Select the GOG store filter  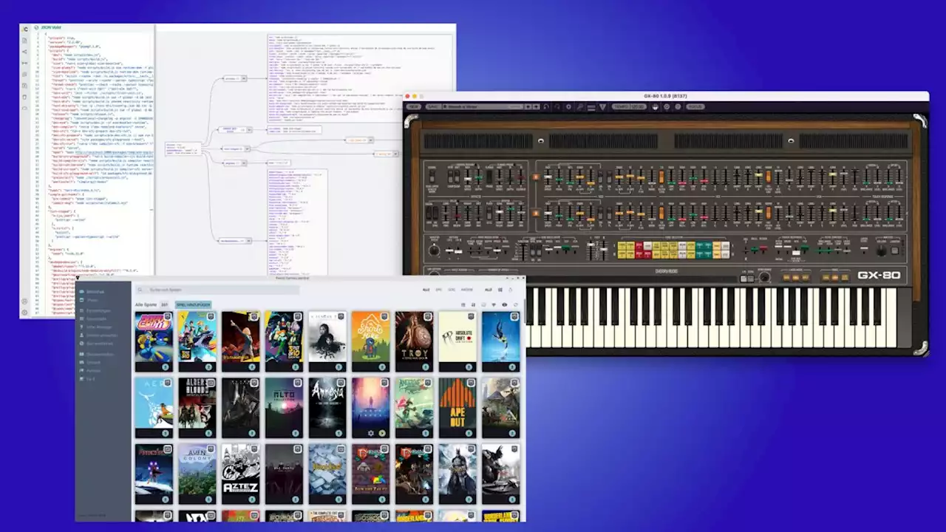click(452, 290)
